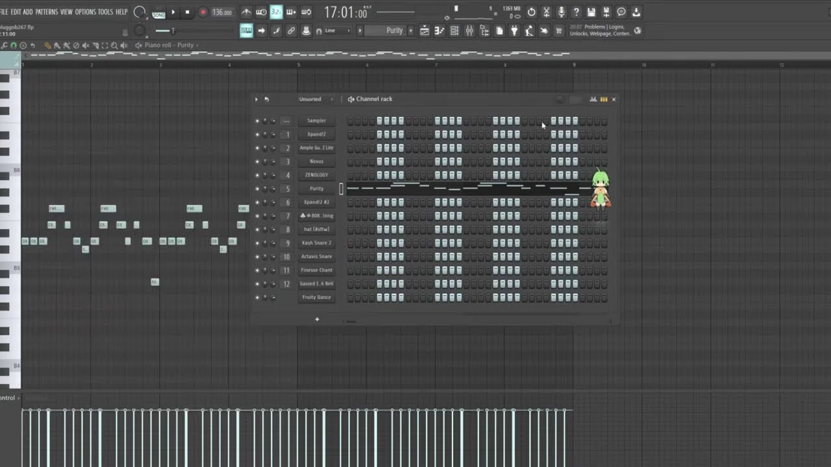Click the undo history circular arrow icon
Screen dimensions: 831x467
click(x=531, y=12)
